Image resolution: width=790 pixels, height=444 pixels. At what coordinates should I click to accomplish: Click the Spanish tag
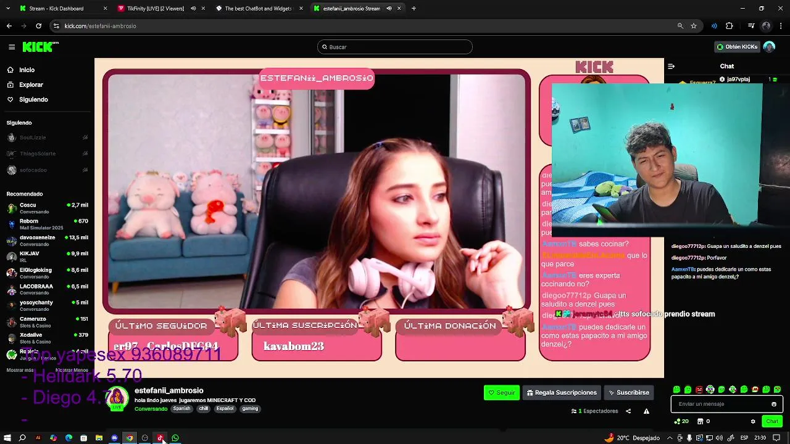pyautogui.click(x=181, y=408)
